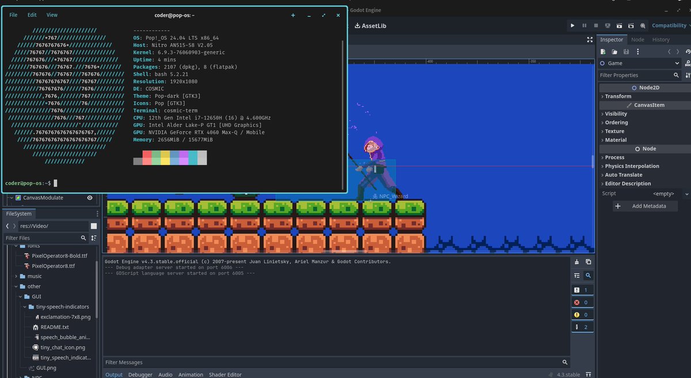691x378 pixels.
Task: Go to previous edited object in Inspector
Action: [x=669, y=52]
